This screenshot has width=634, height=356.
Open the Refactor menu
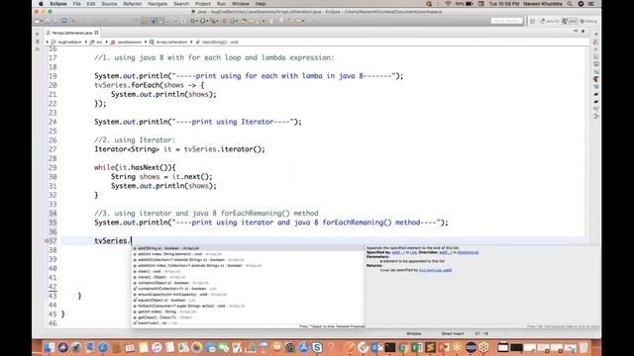pos(133,4)
